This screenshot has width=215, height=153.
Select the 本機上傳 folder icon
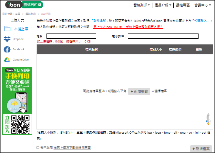(7, 29)
